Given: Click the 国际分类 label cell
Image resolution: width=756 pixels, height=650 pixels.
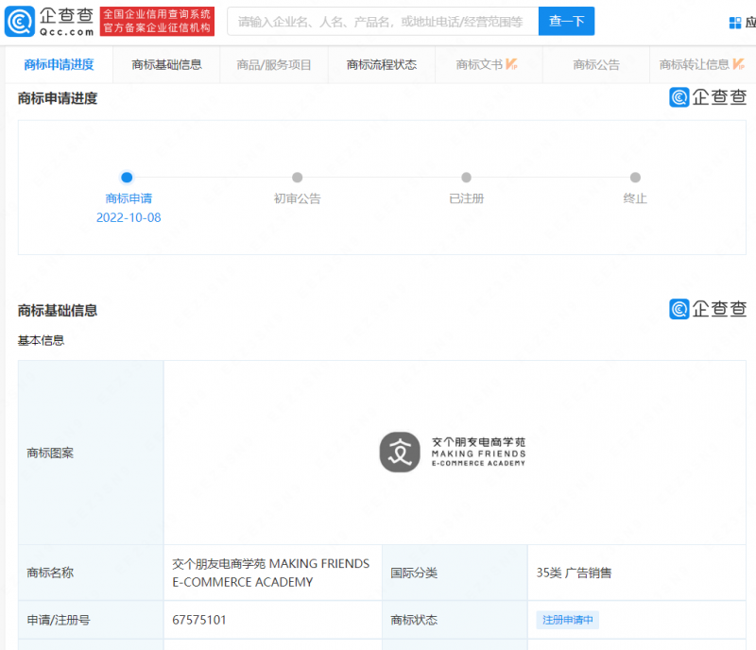Looking at the screenshot, I should [455, 573].
